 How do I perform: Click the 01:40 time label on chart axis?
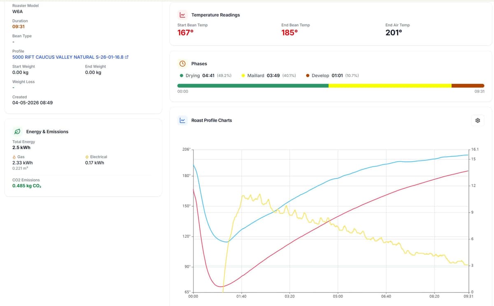pyautogui.click(x=241, y=296)
